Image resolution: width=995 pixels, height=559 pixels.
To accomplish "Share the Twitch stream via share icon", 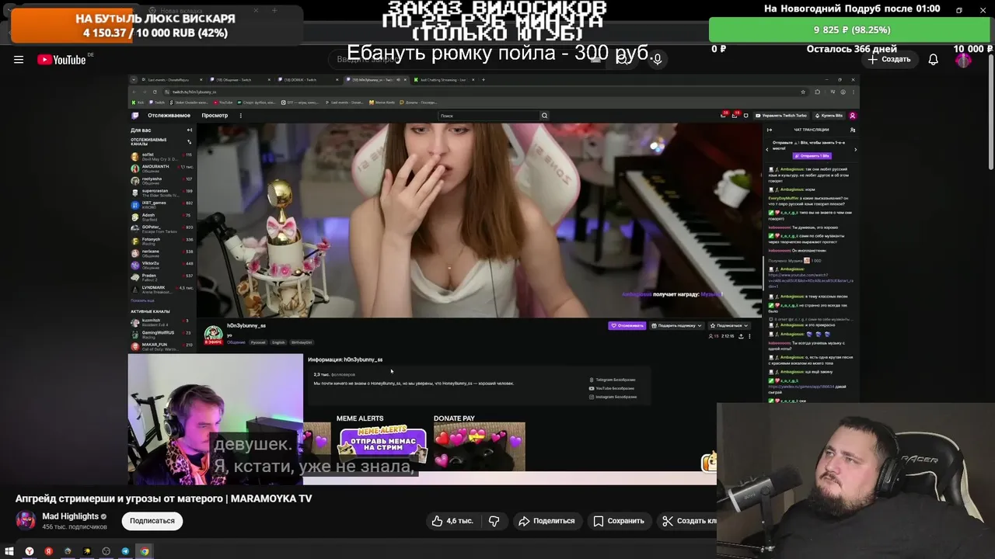I will (741, 336).
